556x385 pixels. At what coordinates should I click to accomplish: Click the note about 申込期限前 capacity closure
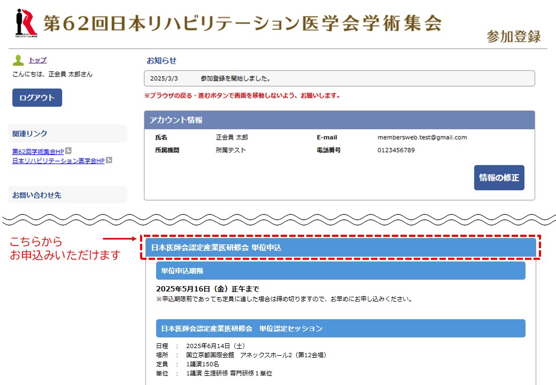[x=285, y=299]
